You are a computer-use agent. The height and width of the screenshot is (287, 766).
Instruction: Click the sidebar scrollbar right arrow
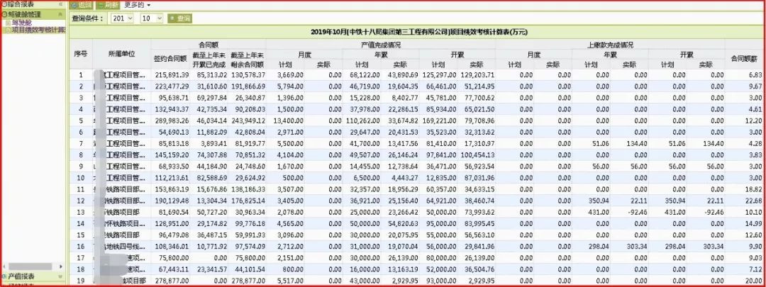(x=62, y=266)
